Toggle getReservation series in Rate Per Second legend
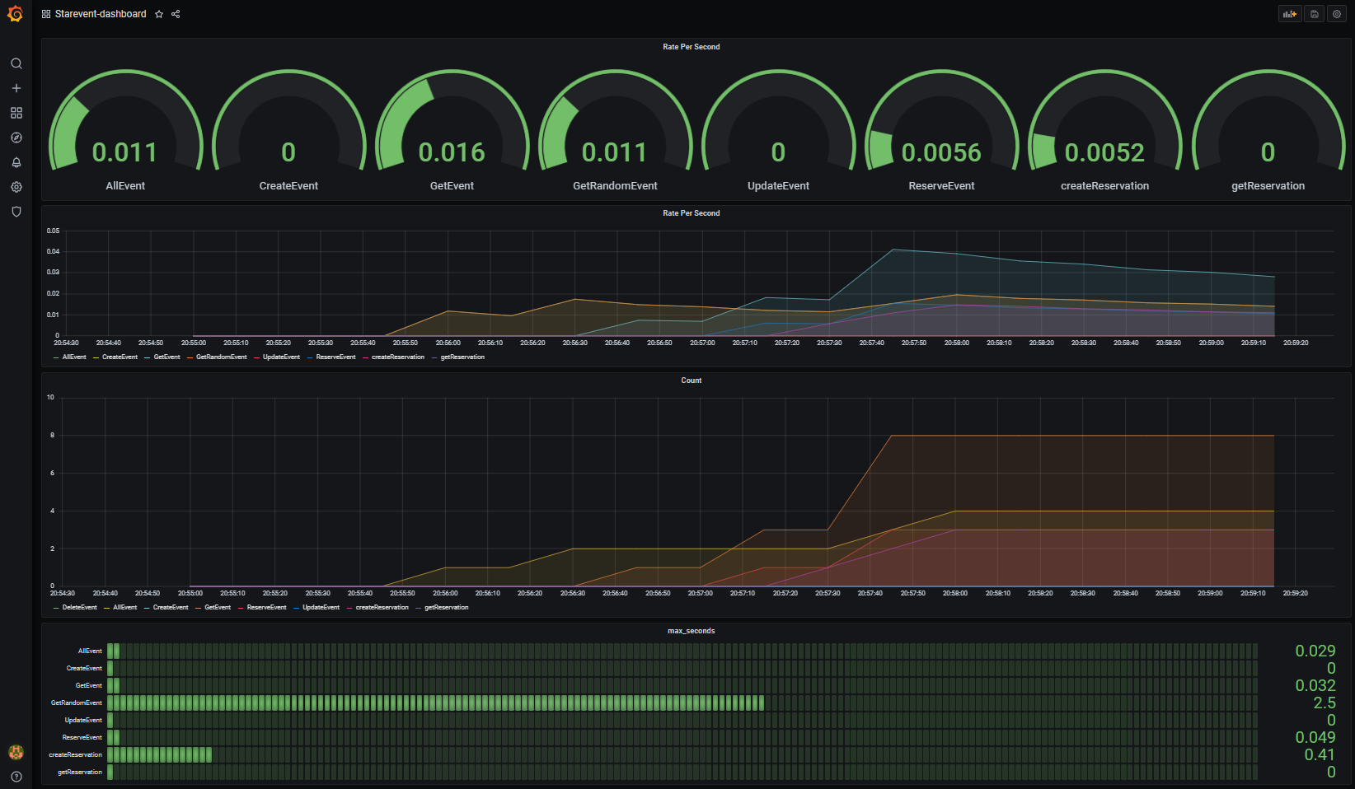Viewport: 1355px width, 789px height. pos(462,357)
